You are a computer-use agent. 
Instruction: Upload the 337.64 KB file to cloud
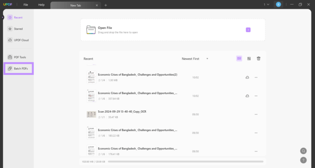coord(247,96)
